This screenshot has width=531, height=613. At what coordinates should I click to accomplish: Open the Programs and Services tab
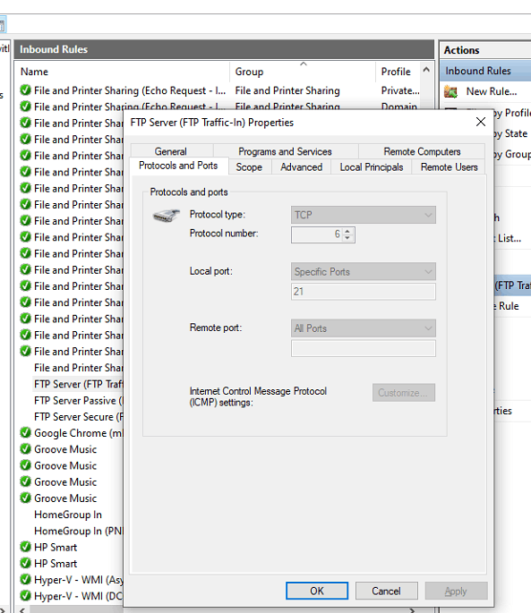click(x=285, y=151)
